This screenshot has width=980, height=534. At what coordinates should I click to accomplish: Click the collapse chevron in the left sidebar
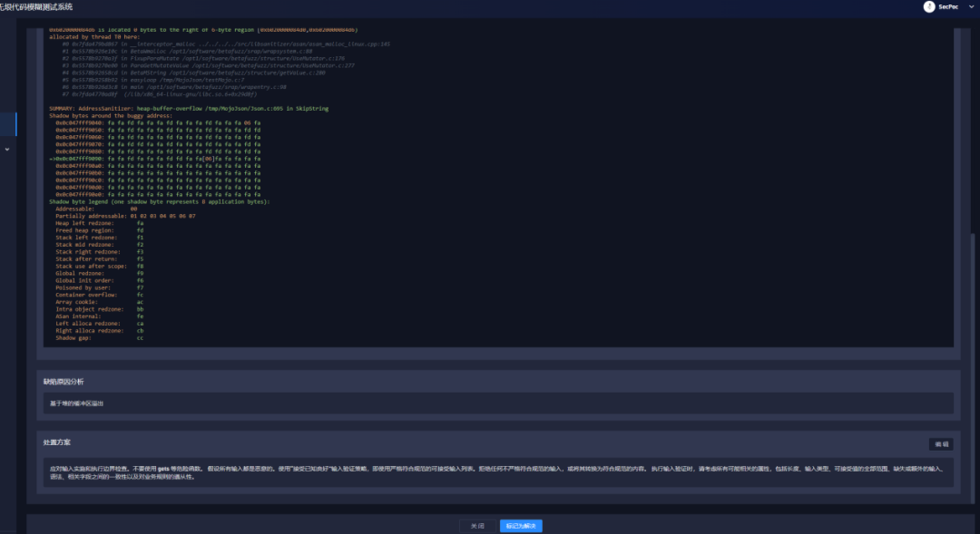tap(7, 148)
